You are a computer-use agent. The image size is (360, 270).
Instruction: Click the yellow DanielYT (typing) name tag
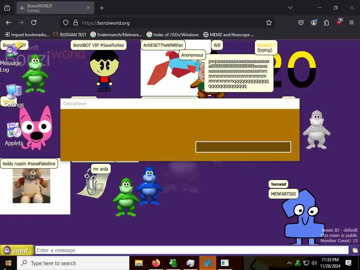266,47
